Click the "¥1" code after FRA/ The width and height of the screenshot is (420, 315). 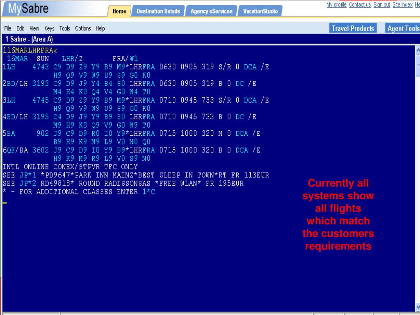pos(134,59)
